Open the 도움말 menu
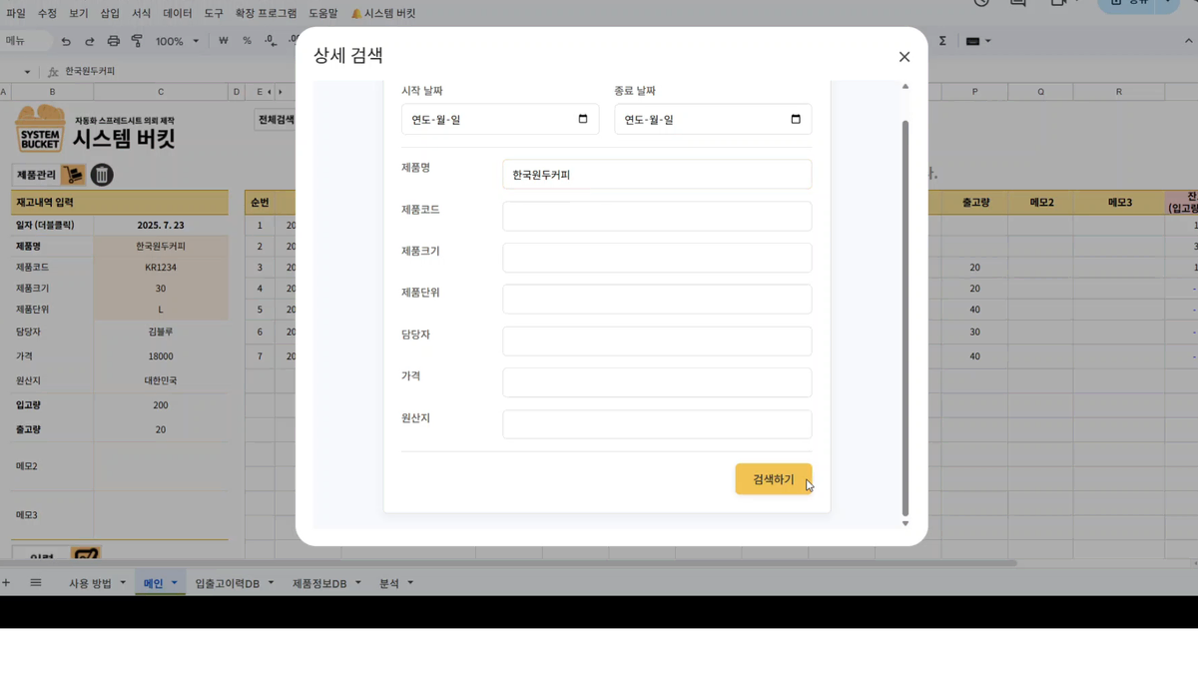The width and height of the screenshot is (1198, 674). [323, 14]
